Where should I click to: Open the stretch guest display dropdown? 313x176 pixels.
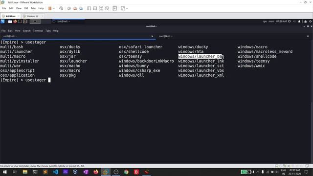tap(127, 8)
